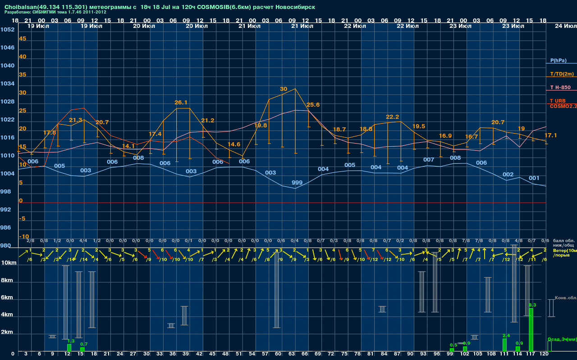
Task: Click the 45 temperature axis value
Action: [23, 39]
